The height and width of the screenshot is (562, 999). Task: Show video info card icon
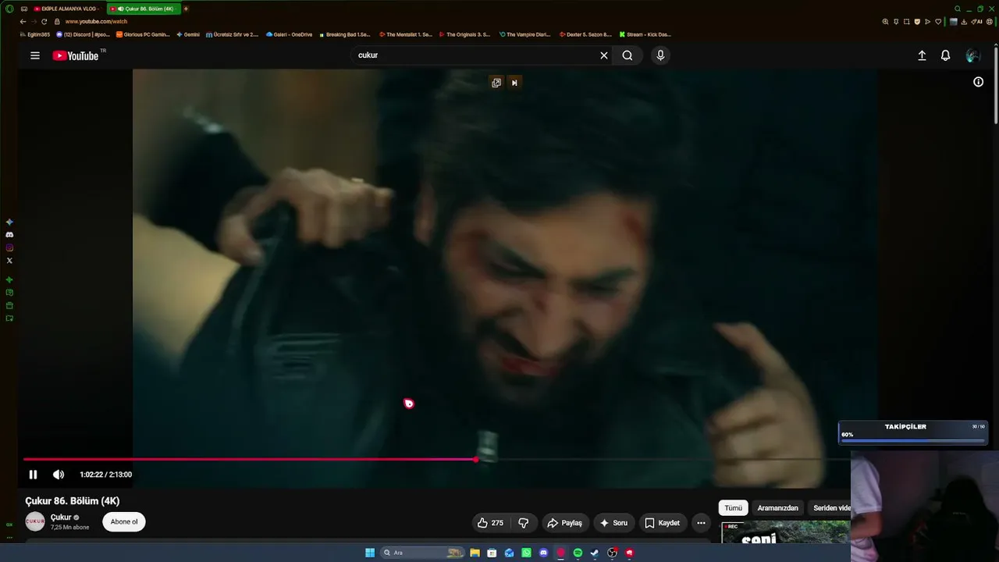point(978,82)
